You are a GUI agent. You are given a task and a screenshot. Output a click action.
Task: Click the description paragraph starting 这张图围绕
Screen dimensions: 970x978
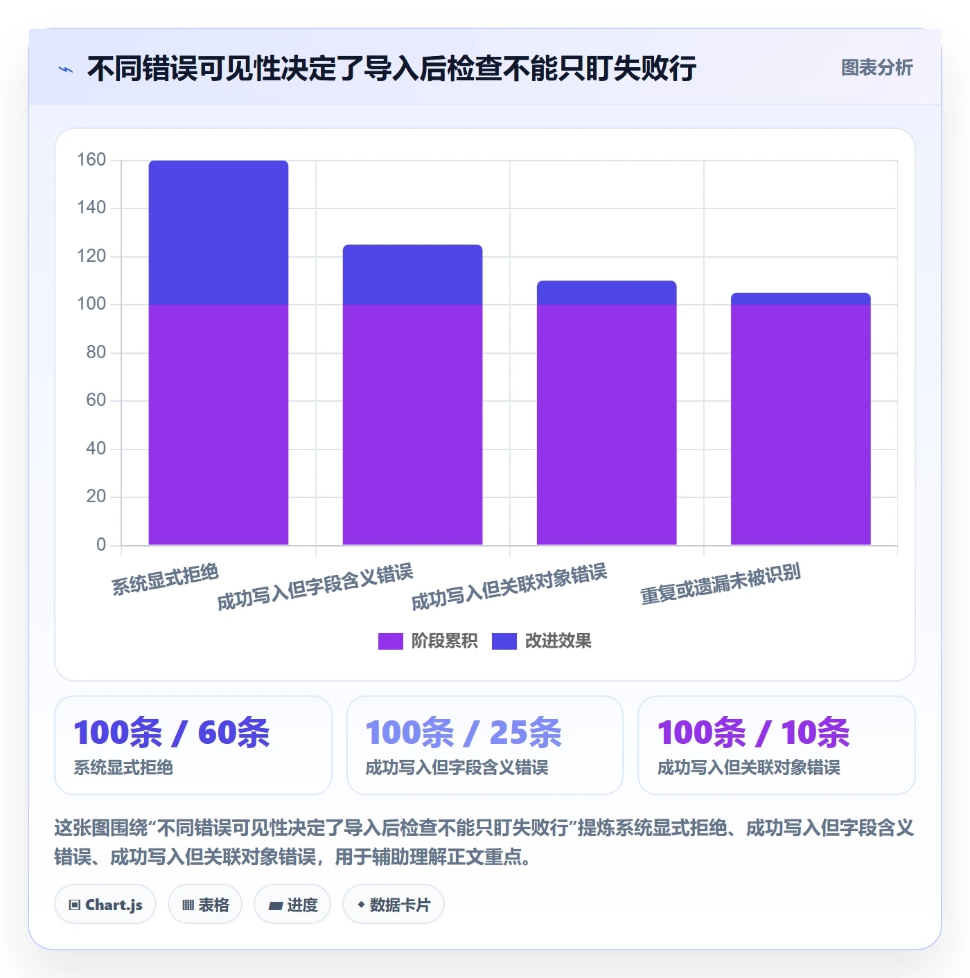tap(484, 842)
